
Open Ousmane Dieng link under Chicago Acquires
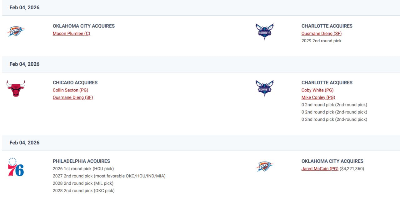tap(73, 97)
